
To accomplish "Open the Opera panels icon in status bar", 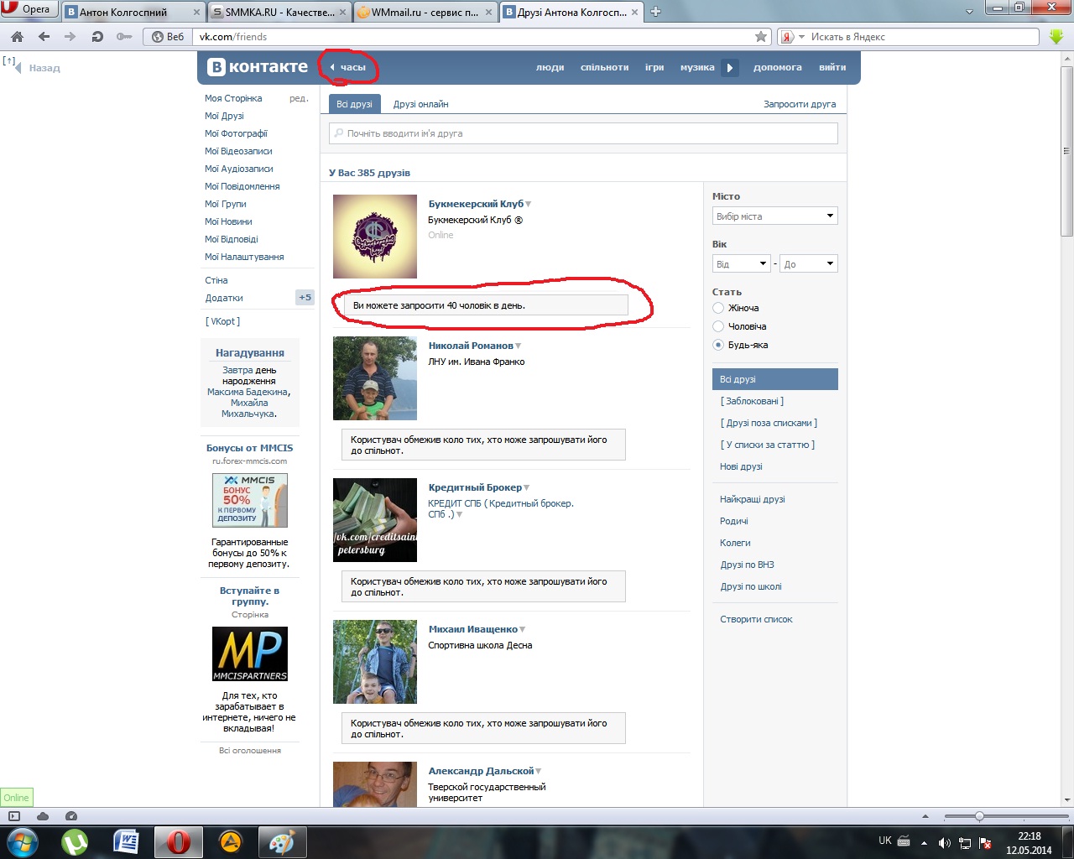I will [14, 816].
